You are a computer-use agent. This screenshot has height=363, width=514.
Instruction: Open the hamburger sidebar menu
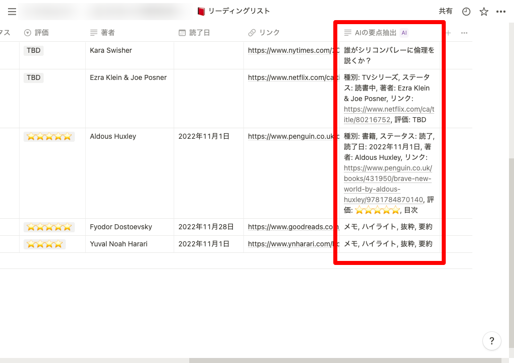(x=12, y=12)
